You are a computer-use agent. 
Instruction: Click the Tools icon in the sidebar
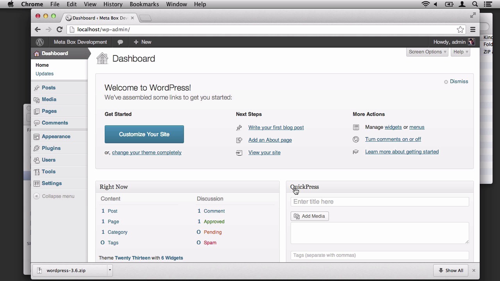click(x=37, y=172)
